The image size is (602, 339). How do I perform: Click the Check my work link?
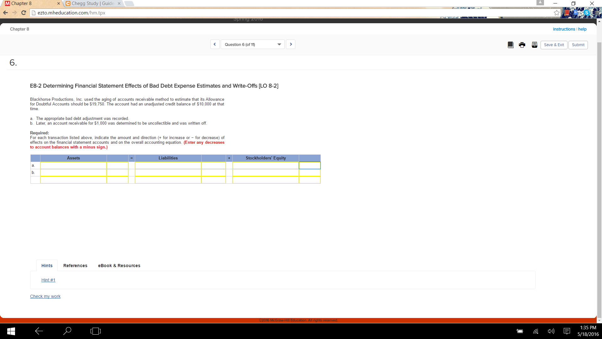pyautogui.click(x=45, y=296)
